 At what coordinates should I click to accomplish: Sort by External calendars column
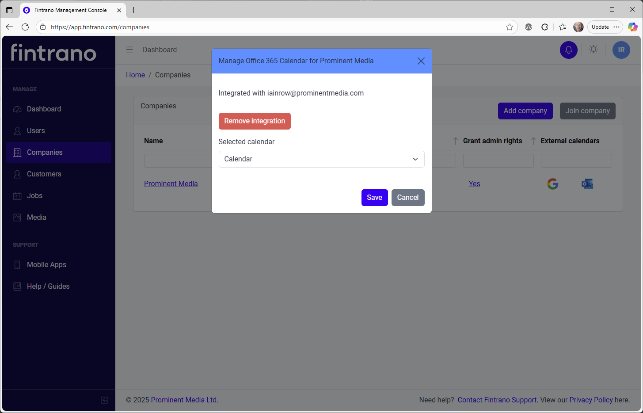pos(570,141)
